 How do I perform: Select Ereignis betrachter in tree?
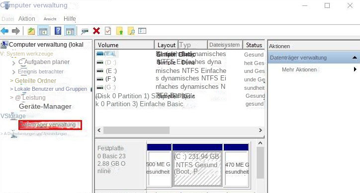pos(41,71)
